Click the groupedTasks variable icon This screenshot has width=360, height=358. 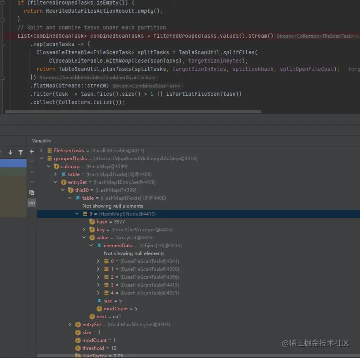pos(49,158)
